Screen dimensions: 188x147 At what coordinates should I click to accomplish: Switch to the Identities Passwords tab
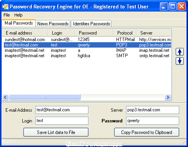[92, 24]
